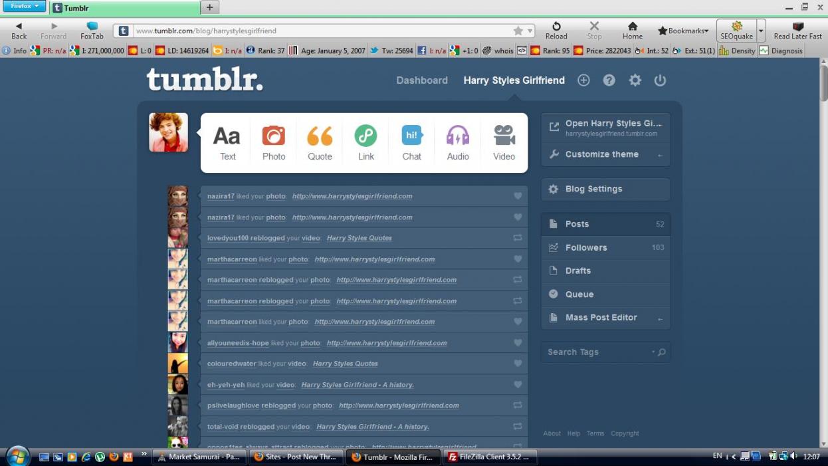This screenshot has width=828, height=466.
Task: Click the browser URL address bar
Action: (x=322, y=31)
